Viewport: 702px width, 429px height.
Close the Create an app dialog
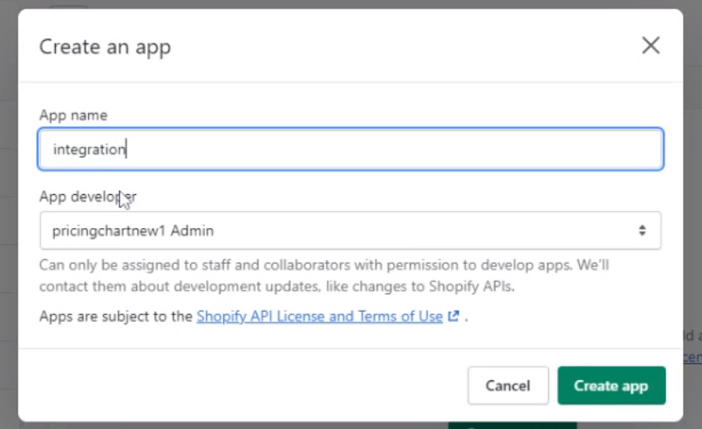651,45
